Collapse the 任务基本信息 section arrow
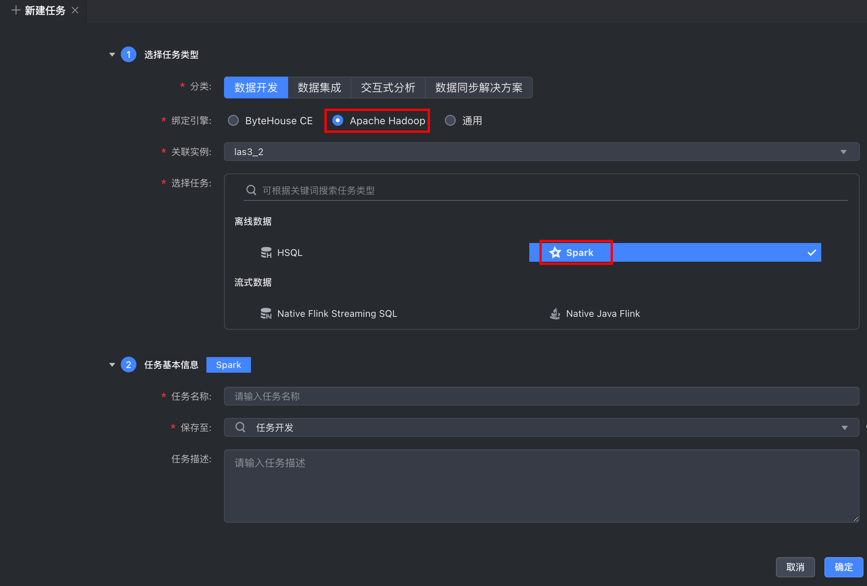The image size is (867, 586). coord(112,365)
